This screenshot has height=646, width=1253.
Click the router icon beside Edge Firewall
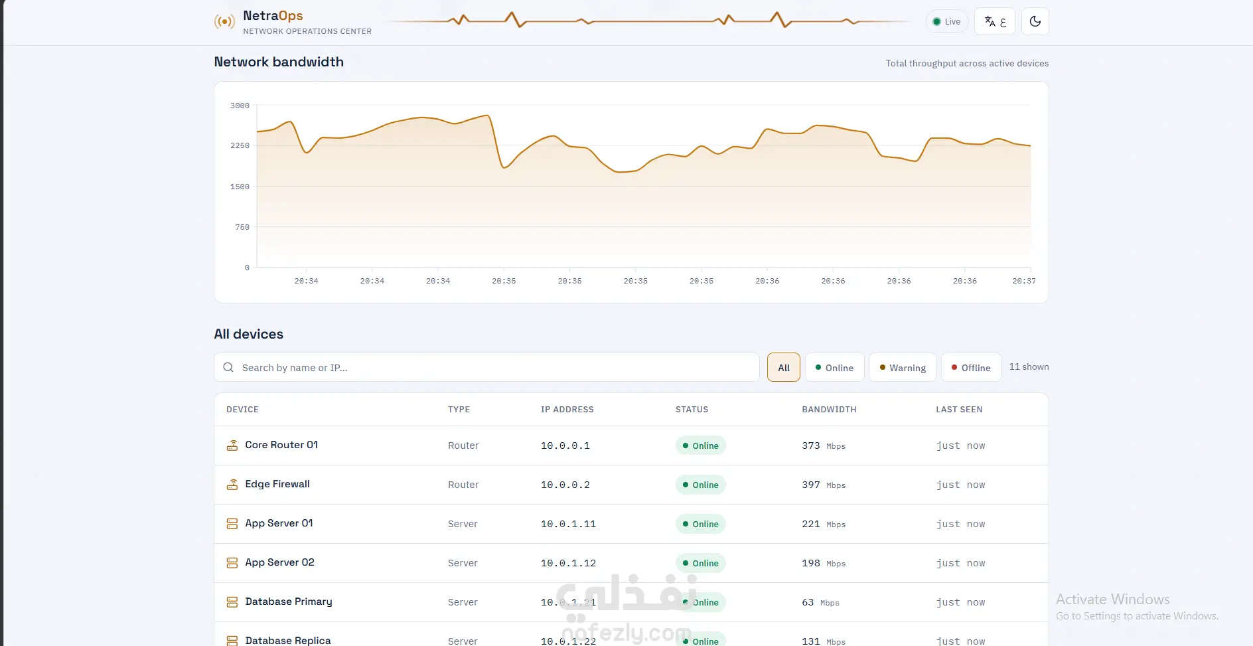pyautogui.click(x=232, y=485)
